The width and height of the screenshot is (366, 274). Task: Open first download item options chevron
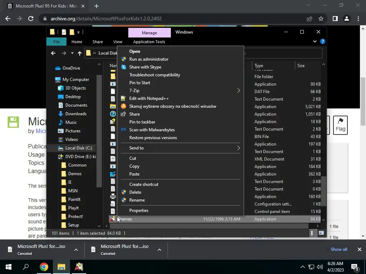point(76,250)
